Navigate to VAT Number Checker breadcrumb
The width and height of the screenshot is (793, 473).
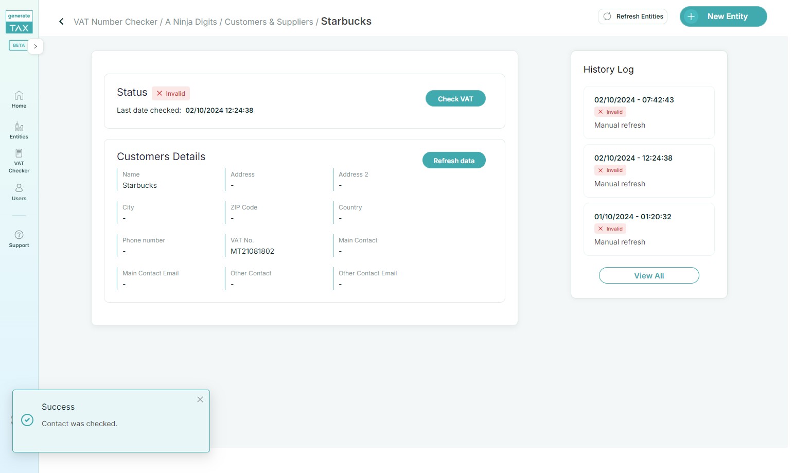(116, 22)
